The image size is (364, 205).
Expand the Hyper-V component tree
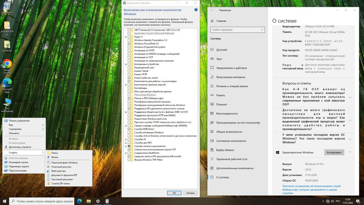[x=126, y=37]
